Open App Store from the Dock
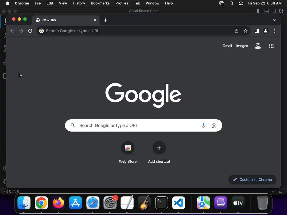The width and height of the screenshot is (287, 215). tap(76, 203)
